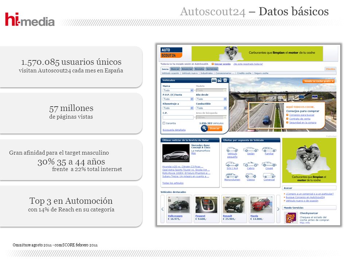Viewport: 350px width, 262px height.
Task: Open Hyundai ix20 vs. Citroen C3 article
Action: pyautogui.click(x=183, y=167)
